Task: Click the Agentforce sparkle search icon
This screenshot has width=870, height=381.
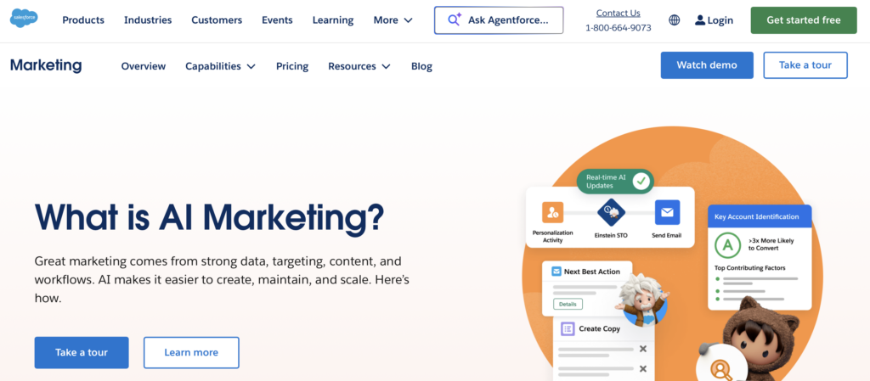Action: pyautogui.click(x=455, y=20)
